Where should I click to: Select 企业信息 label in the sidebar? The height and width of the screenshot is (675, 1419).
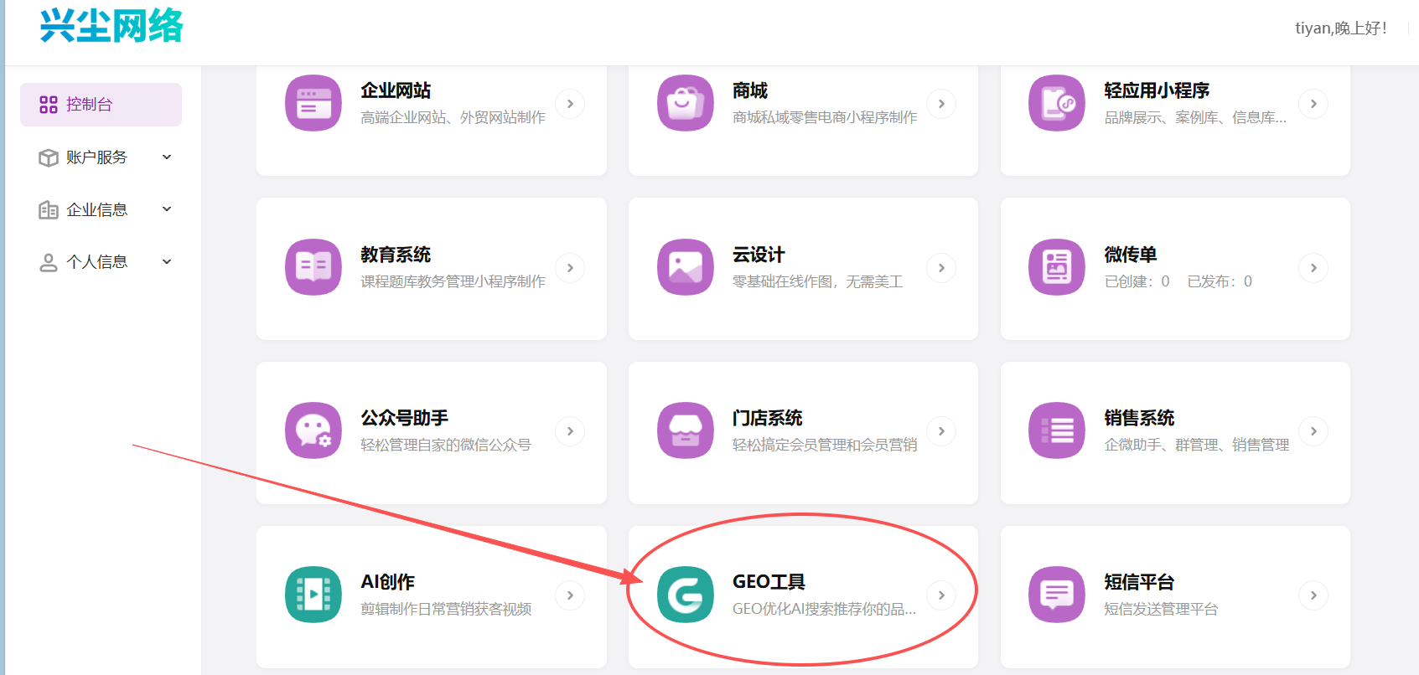point(96,209)
